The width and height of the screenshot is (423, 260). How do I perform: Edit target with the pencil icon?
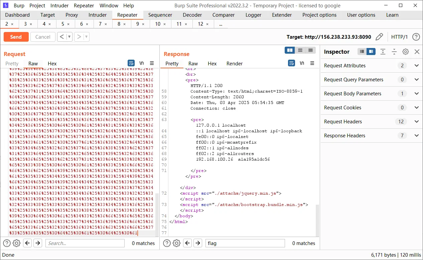[x=379, y=37]
